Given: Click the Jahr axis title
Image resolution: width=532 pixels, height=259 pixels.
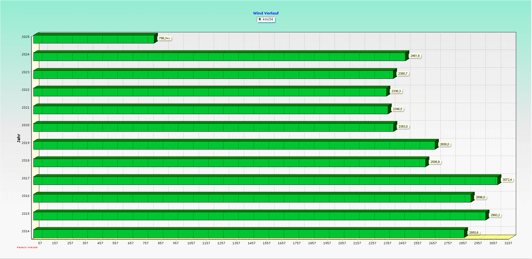Looking at the screenshot, I should [19, 138].
